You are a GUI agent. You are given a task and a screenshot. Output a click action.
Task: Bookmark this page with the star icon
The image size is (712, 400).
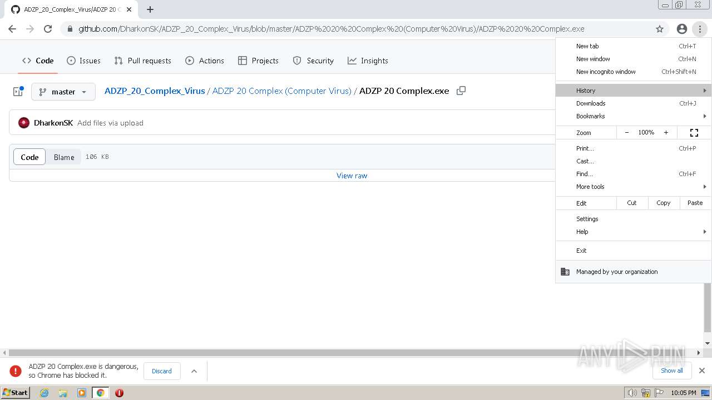click(660, 29)
